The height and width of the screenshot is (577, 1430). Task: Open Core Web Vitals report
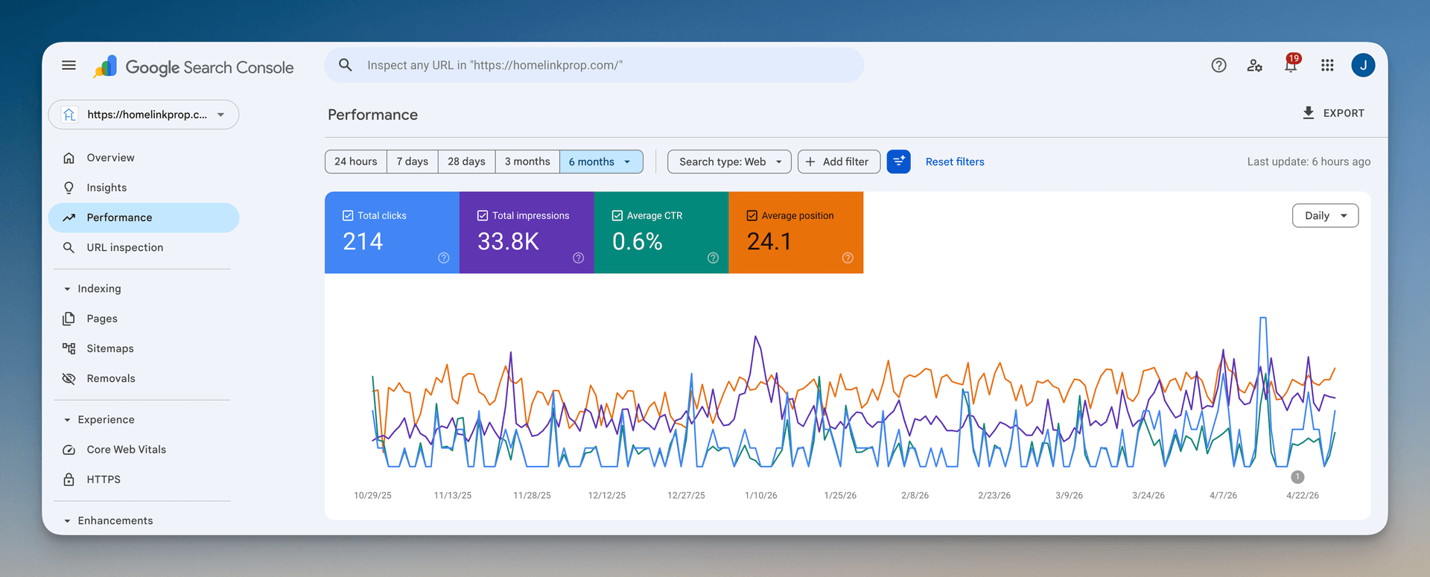[144, 450]
